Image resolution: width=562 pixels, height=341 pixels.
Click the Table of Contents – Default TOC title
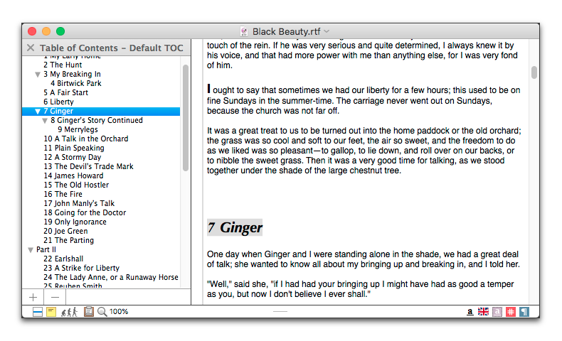(112, 48)
